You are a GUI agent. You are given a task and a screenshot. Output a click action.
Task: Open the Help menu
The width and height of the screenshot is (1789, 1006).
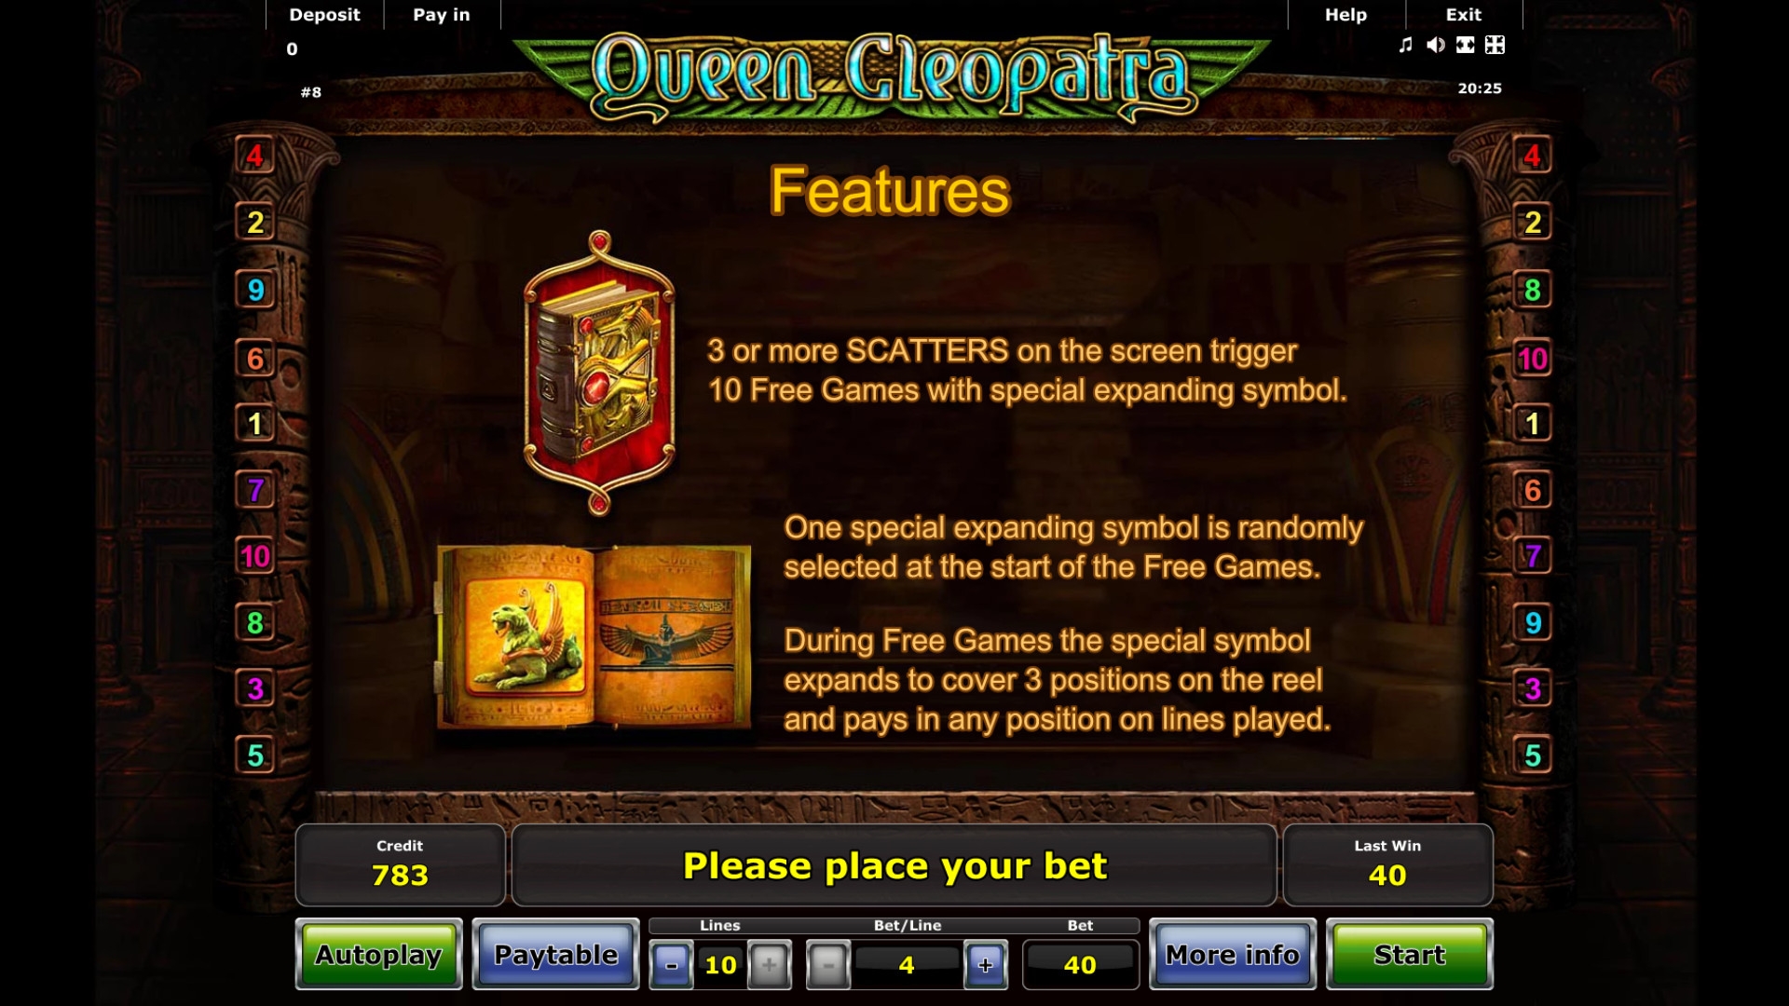pos(1345,15)
